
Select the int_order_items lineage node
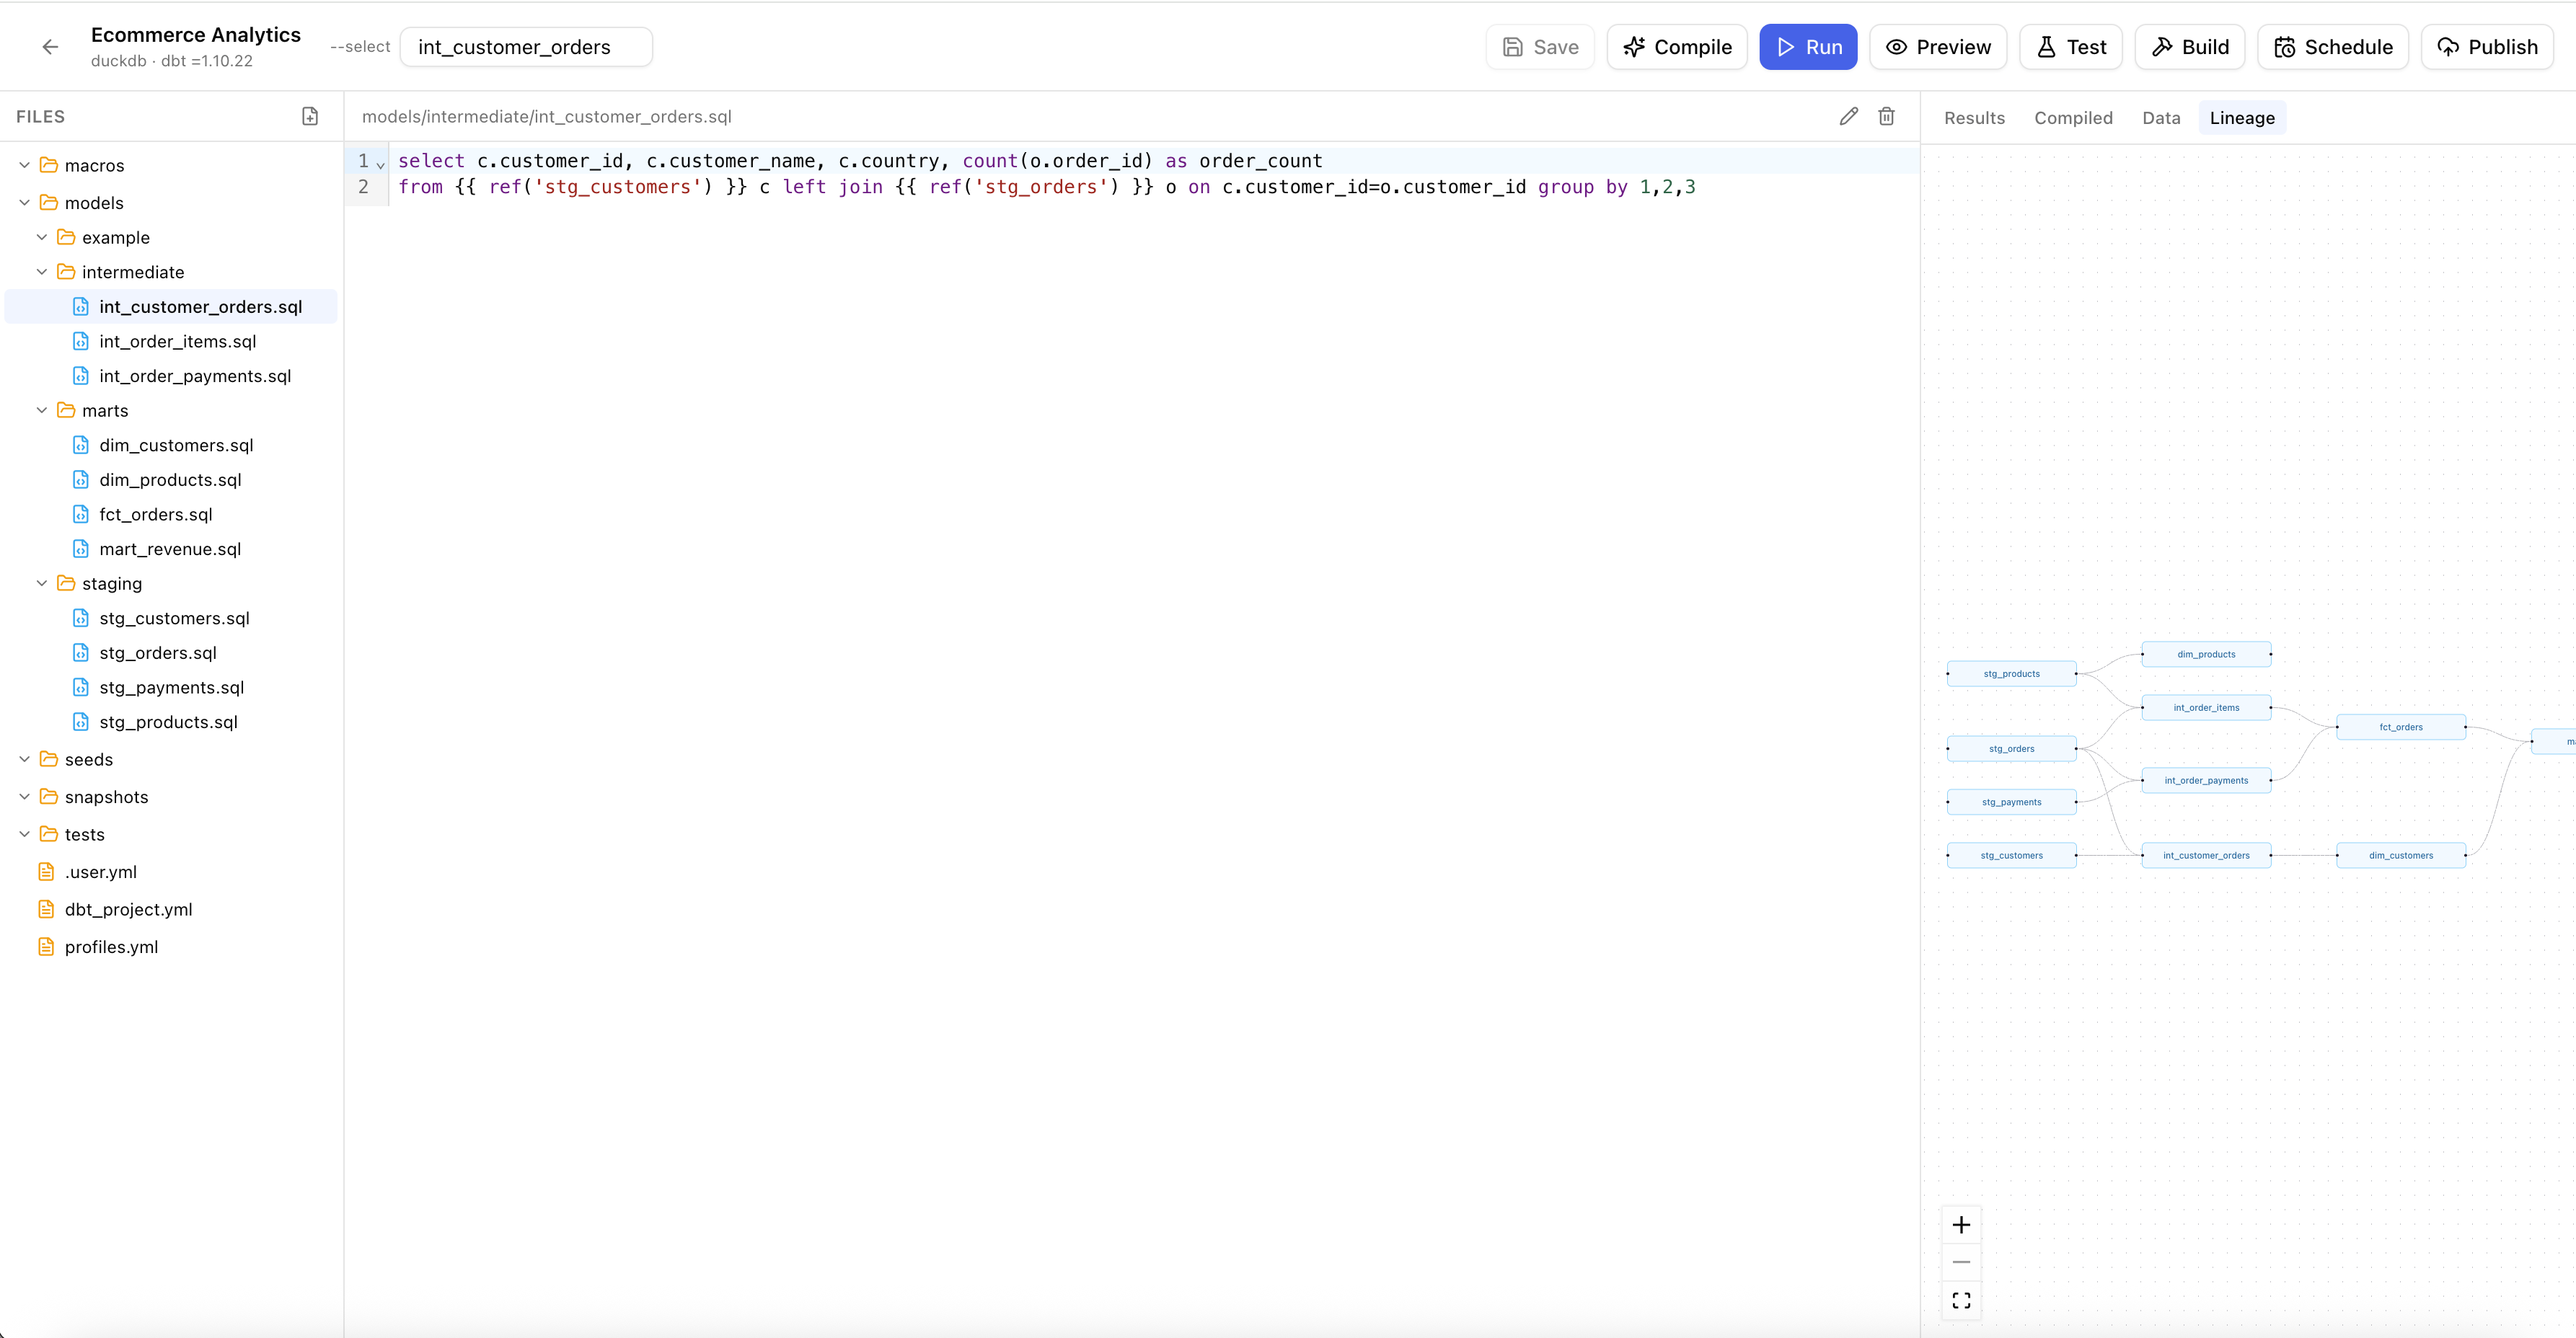[2206, 707]
